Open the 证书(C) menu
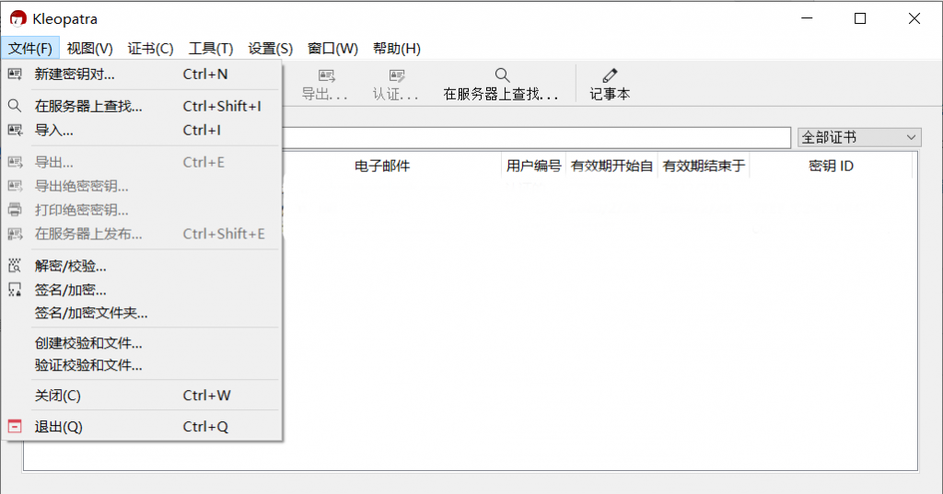943x494 pixels. [x=150, y=49]
